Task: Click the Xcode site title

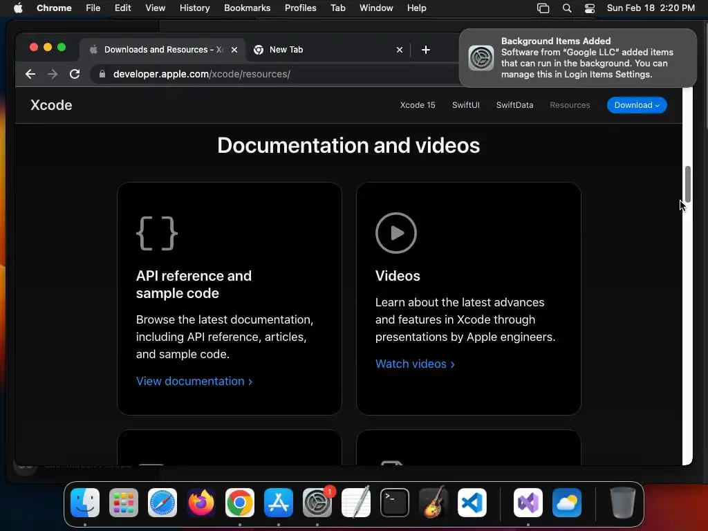Action: [x=51, y=105]
